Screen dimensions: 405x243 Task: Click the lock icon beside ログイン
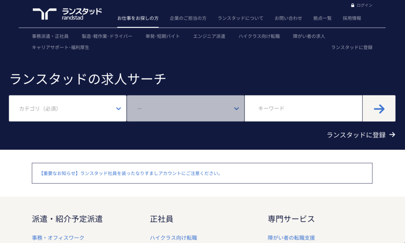coord(352,6)
